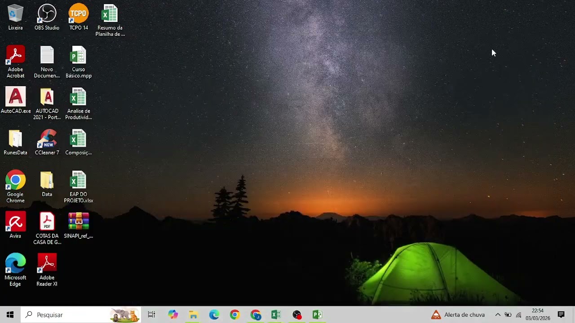Select the EAP DO PROJETO.xlsx file
Screen dimensions: 575x323
click(79, 187)
